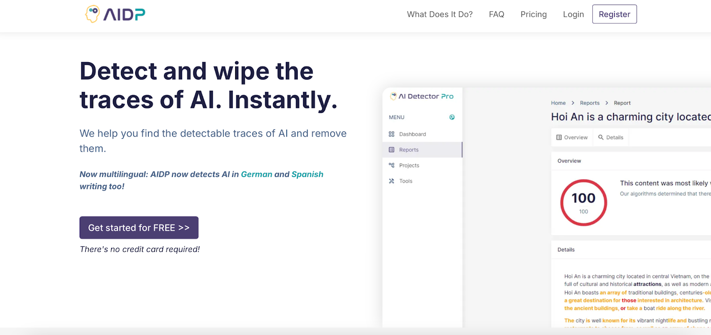Click 'There's no credit card required!' text
This screenshot has width=711, height=335.
[140, 249]
